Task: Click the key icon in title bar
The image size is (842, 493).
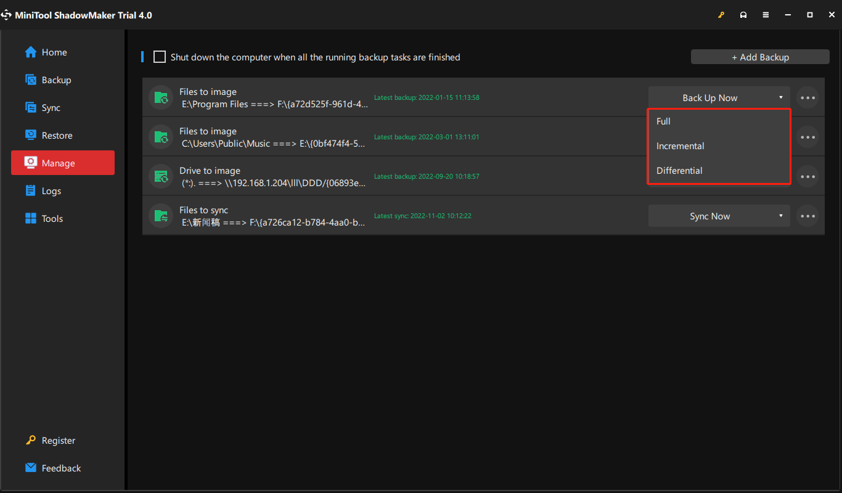Action: (721, 15)
